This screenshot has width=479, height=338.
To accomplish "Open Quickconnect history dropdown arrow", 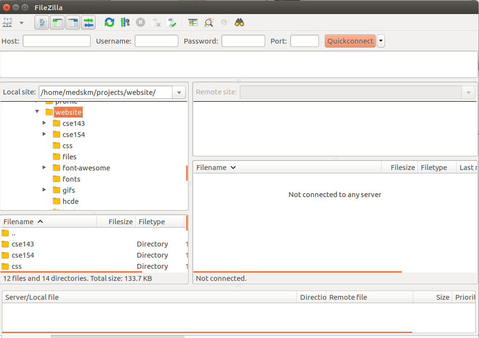I will (x=381, y=41).
